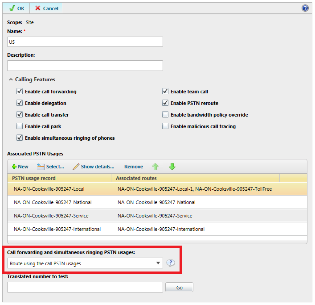Screen dimensions: 315x305
Task: Open help with the blue question icon
Action: 305,8
